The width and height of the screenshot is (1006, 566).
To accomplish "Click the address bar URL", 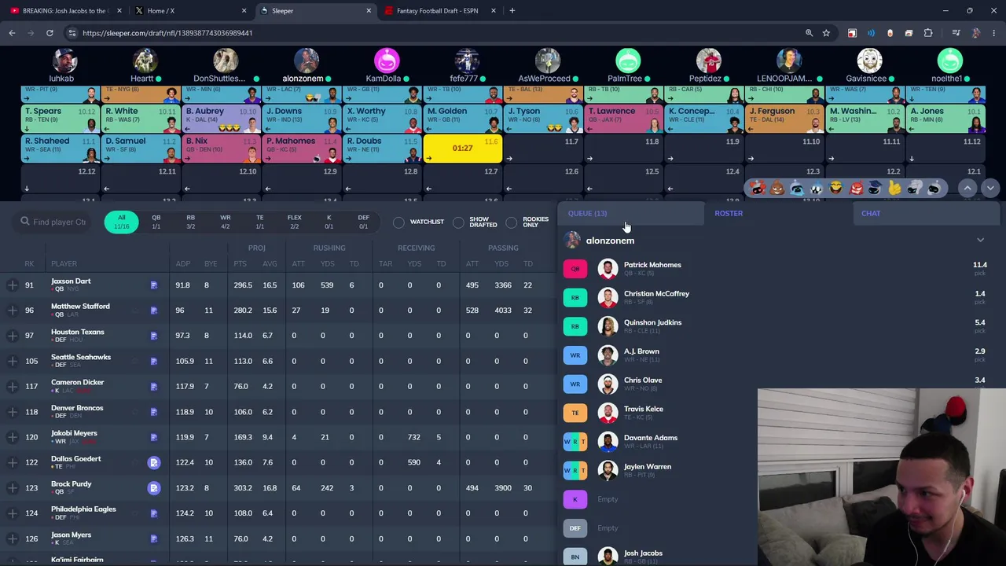I will pos(167,33).
